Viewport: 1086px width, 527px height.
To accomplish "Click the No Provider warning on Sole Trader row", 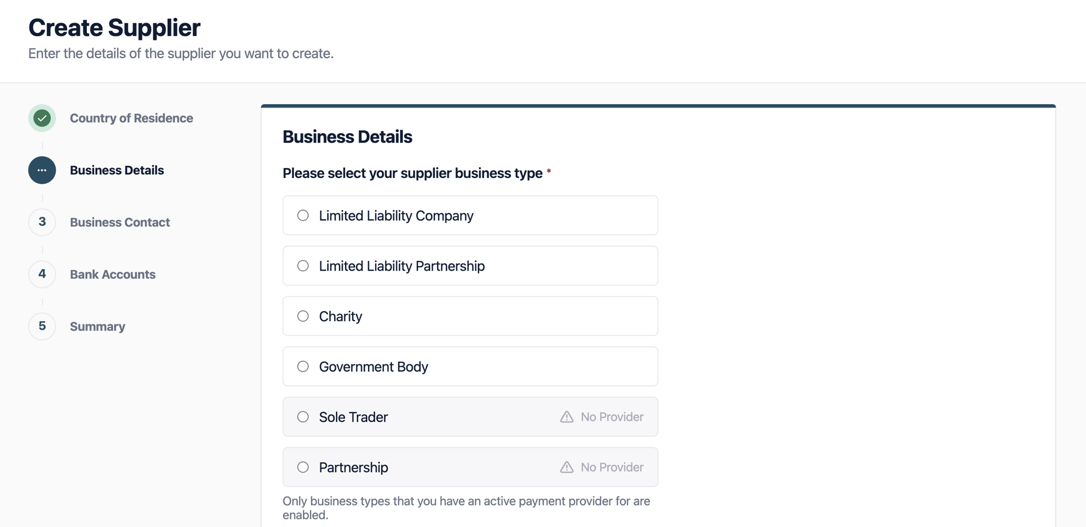I will point(601,416).
